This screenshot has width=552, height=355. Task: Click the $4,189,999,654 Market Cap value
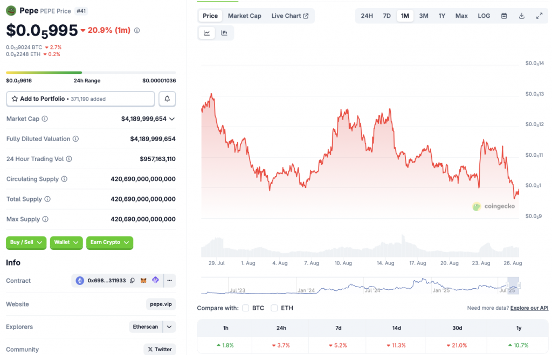143,119
